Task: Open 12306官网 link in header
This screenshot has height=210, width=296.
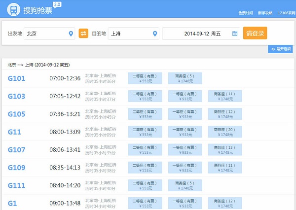Action: [x=286, y=13]
